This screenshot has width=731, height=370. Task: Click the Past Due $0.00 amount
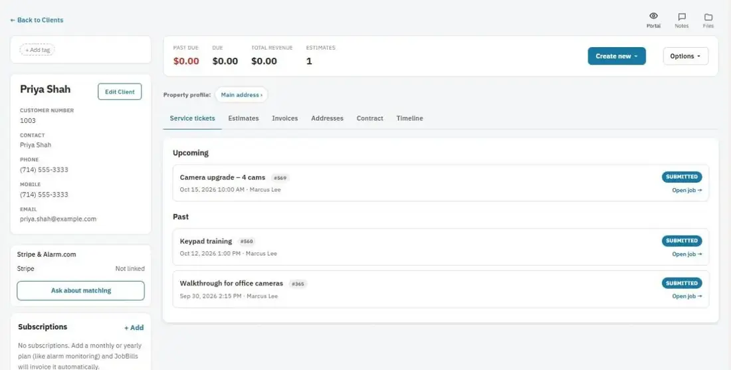pyautogui.click(x=186, y=61)
